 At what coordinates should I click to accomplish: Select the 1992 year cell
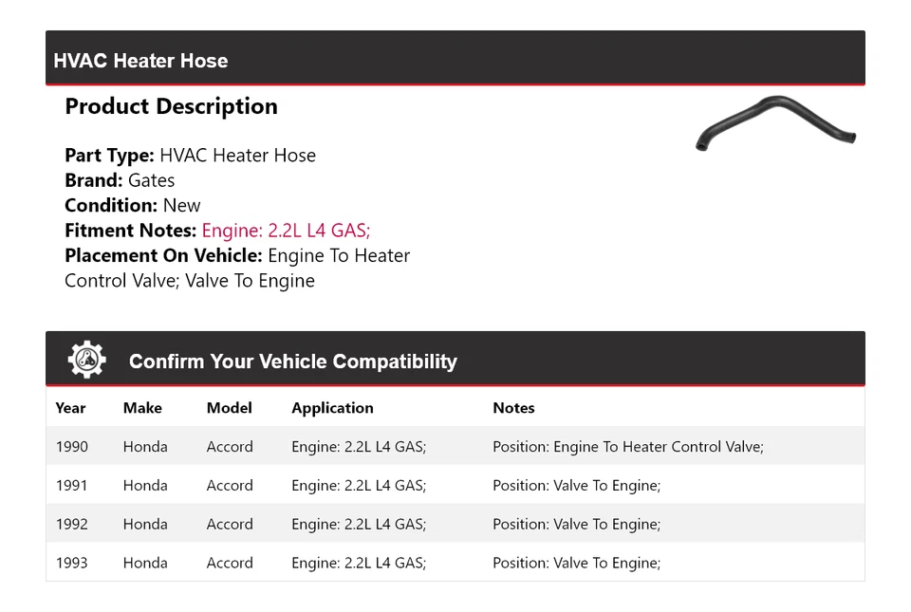click(71, 524)
